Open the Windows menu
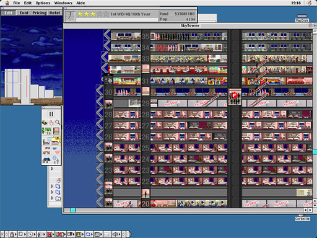 63,3
